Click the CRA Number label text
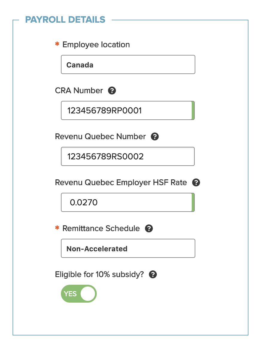Screen dimensions: 261x348 pos(79,90)
